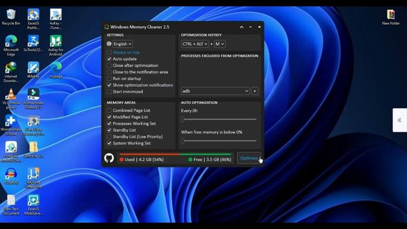Screen dimensions: 407x229
Task: Click the 'Memory Areas' heading
Action: click(121, 102)
